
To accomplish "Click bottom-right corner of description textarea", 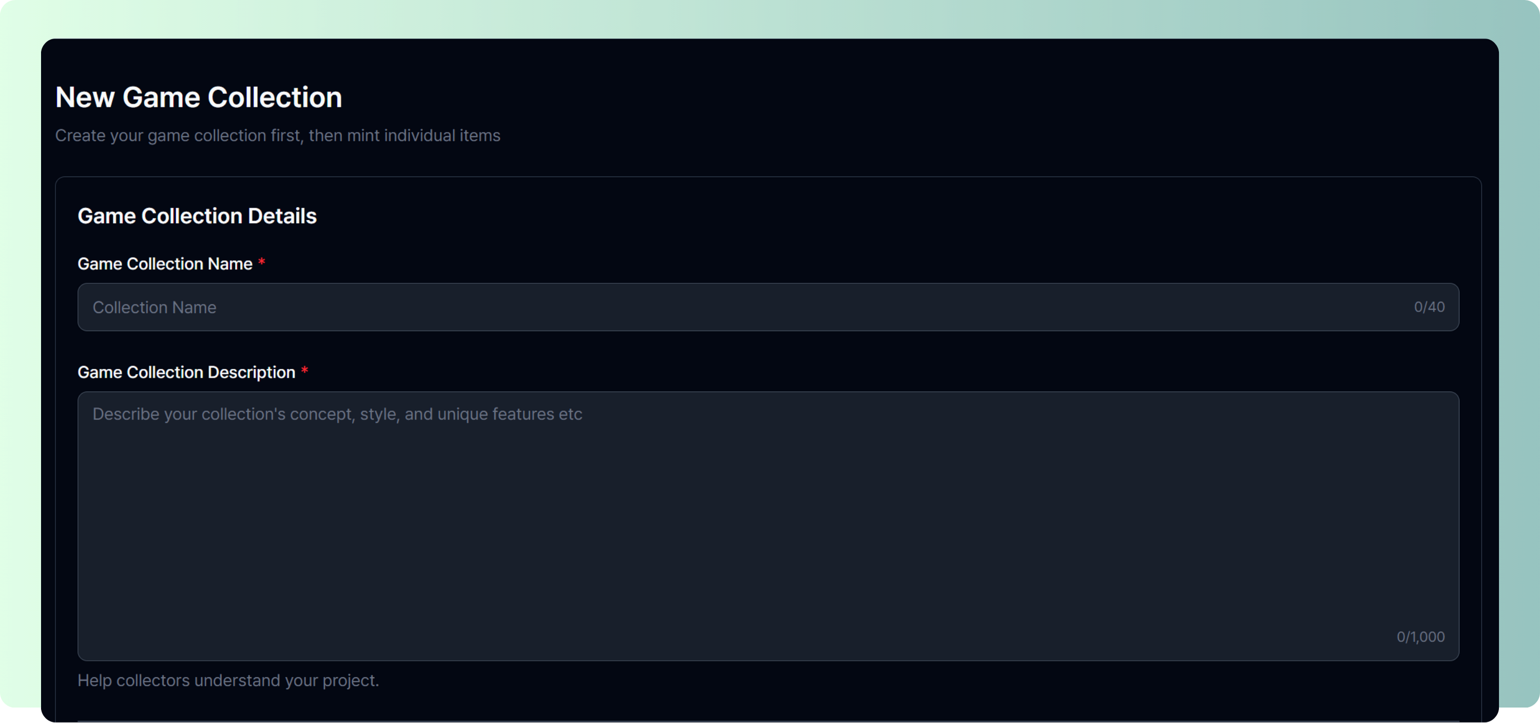I will tap(1452, 654).
